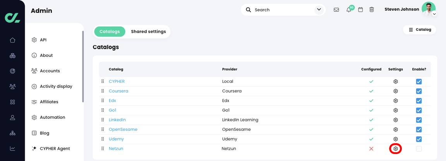The height and width of the screenshot is (161, 446).
Task: Open settings gear for Coursera catalog
Action: coord(395,91)
